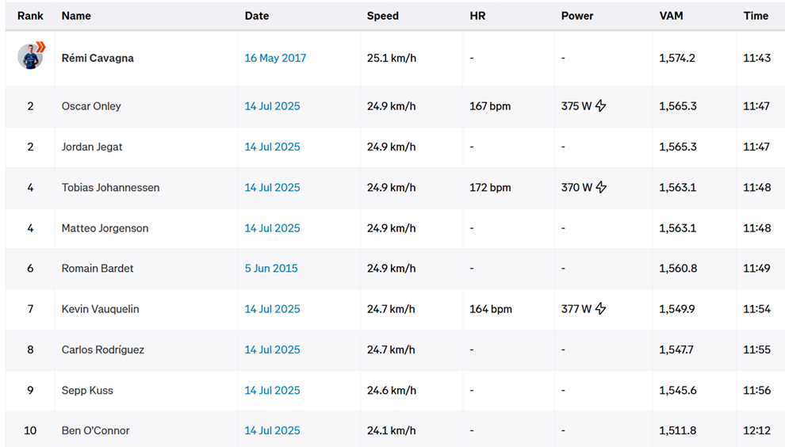
Task: Click the 1,549.9 VAM value
Action: [677, 309]
